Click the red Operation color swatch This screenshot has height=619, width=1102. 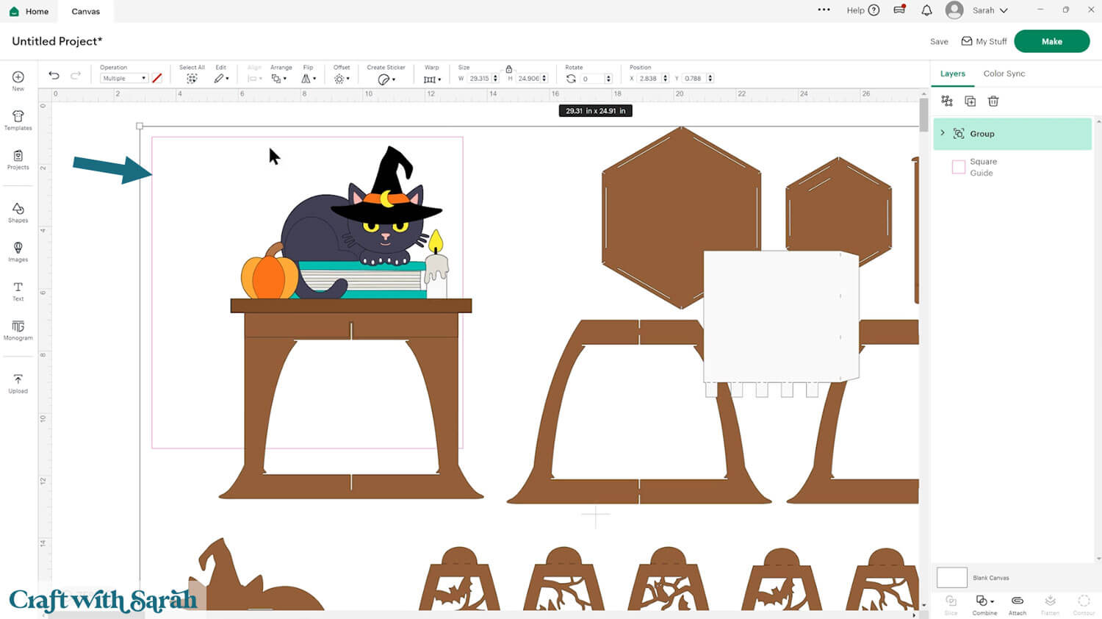point(157,78)
